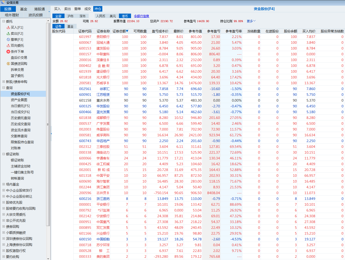Open 历史委托查询 in sidebar

click(21, 118)
